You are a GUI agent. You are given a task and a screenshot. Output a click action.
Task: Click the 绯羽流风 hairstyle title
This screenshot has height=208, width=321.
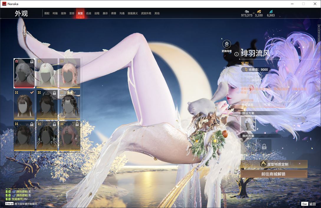pyautogui.click(x=255, y=53)
